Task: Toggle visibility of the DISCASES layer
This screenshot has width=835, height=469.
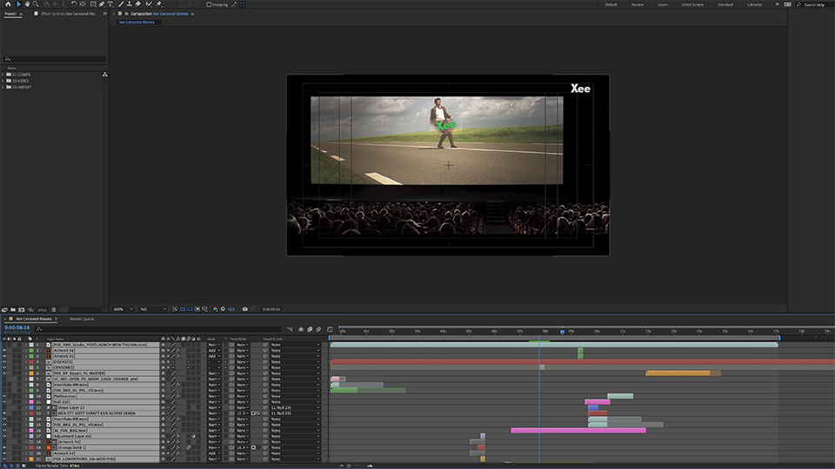Action: [x=4, y=361]
